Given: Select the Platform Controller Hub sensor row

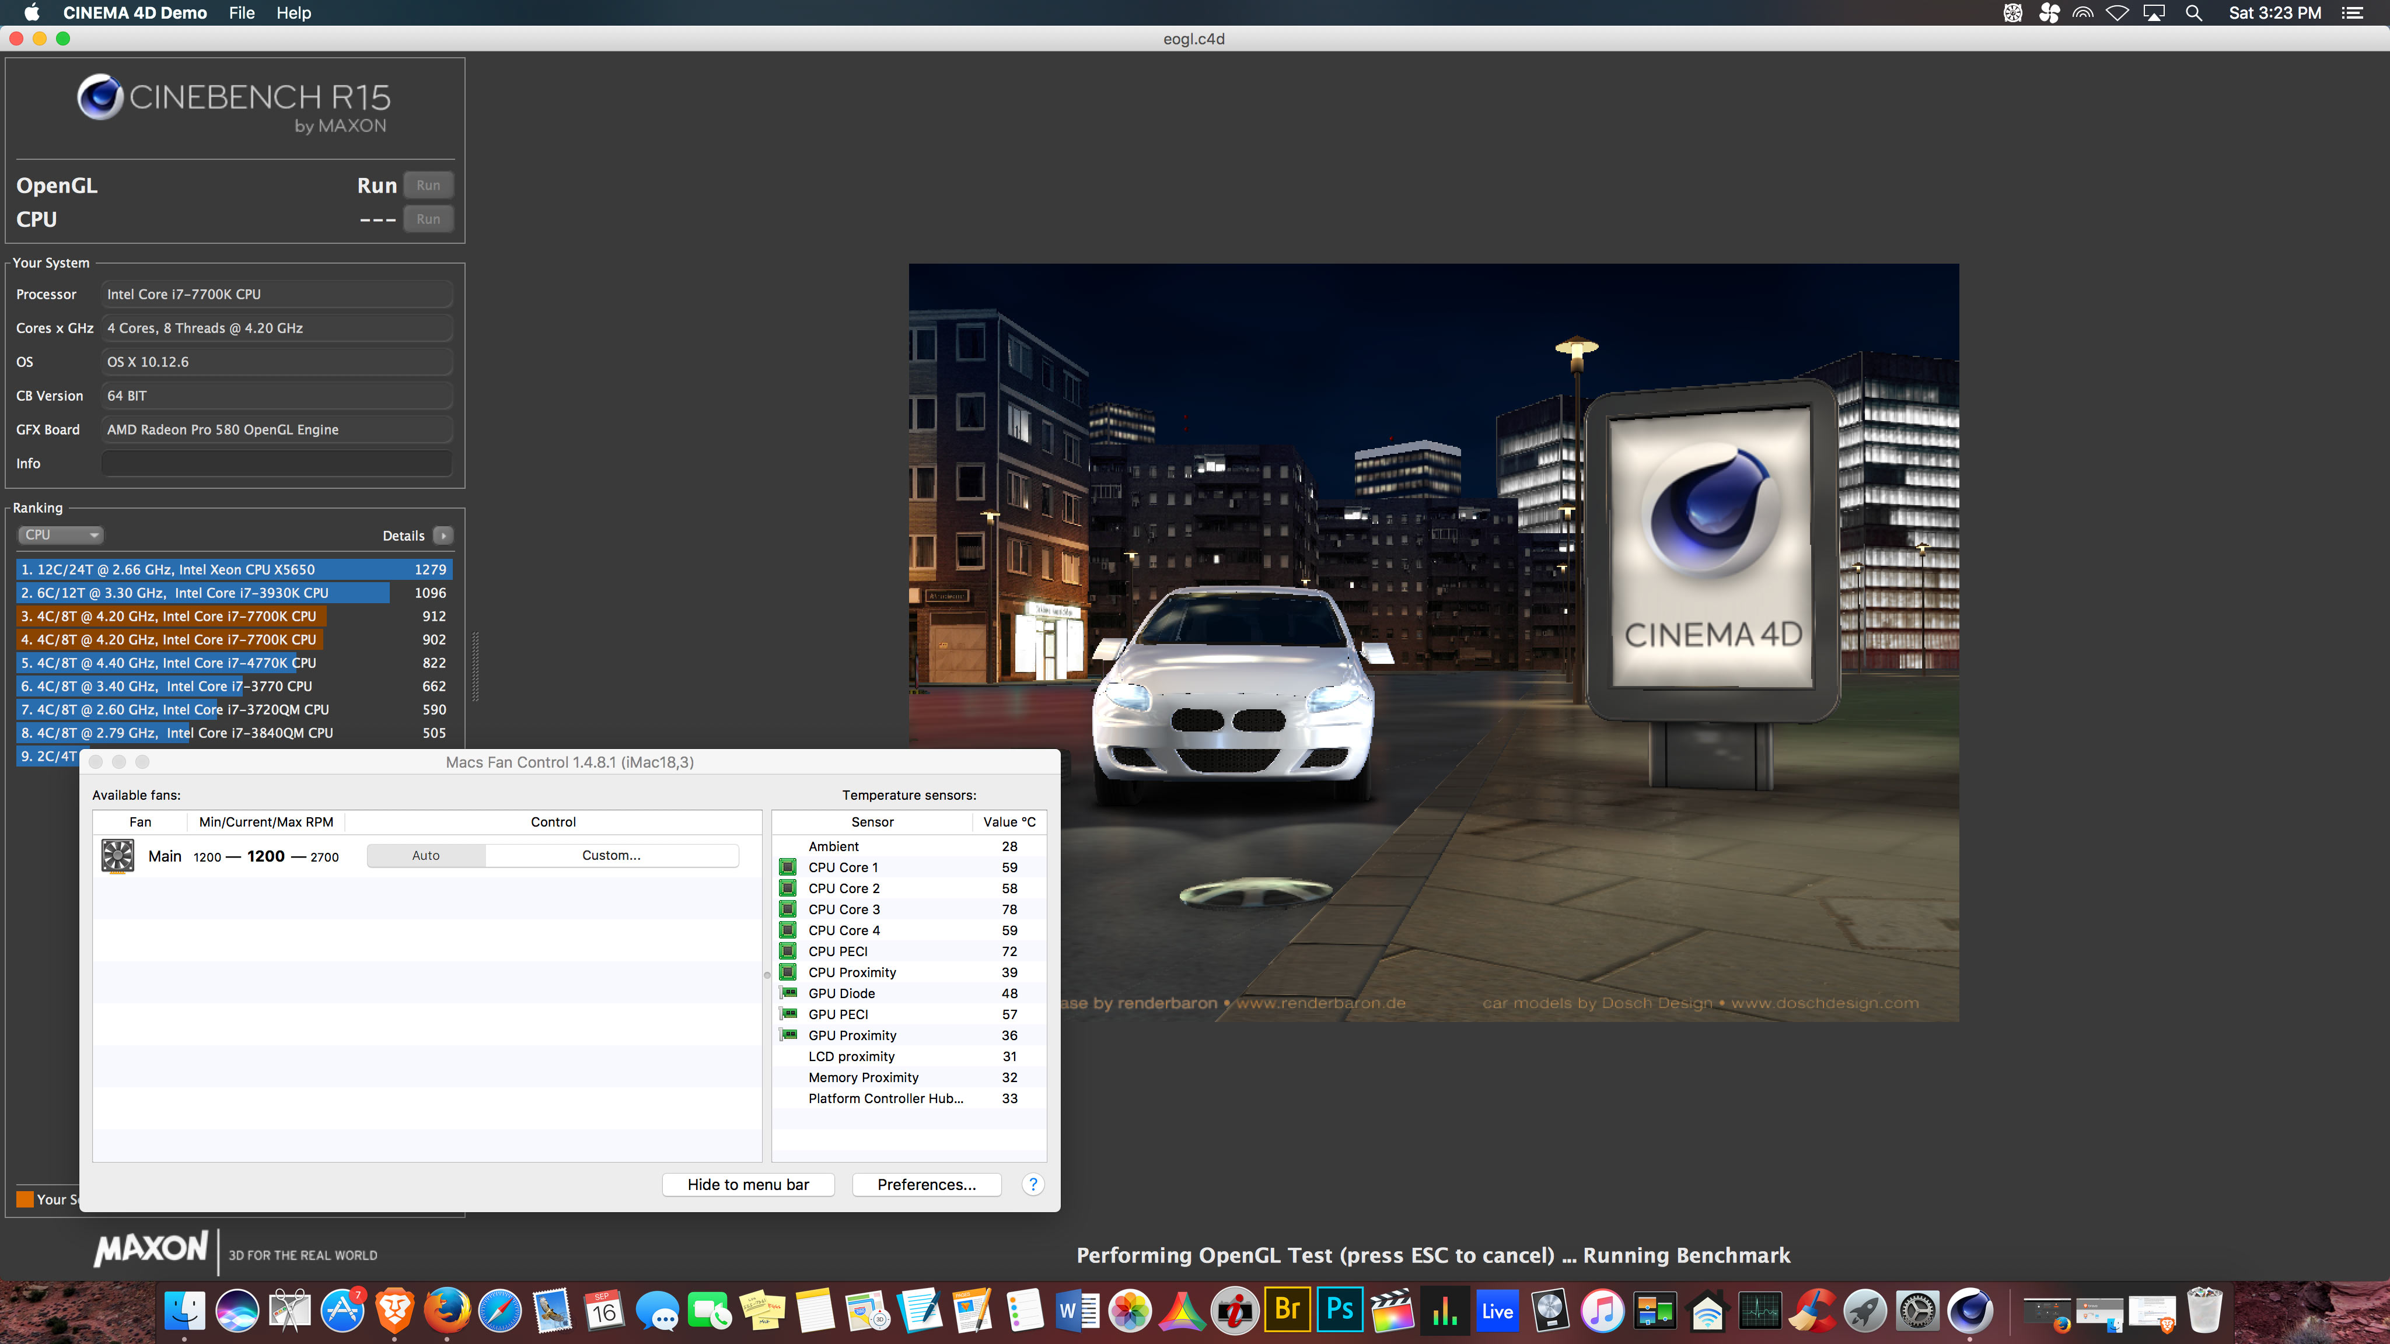Looking at the screenshot, I should point(909,1098).
